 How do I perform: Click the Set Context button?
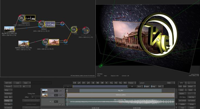pyautogui.click(x=182, y=101)
